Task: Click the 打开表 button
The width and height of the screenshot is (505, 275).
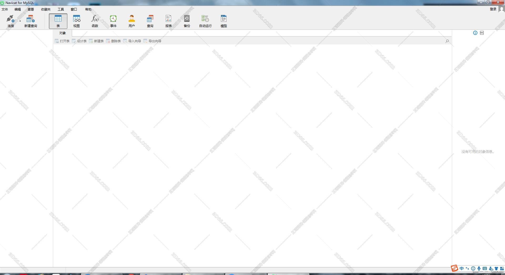Action: 62,41
